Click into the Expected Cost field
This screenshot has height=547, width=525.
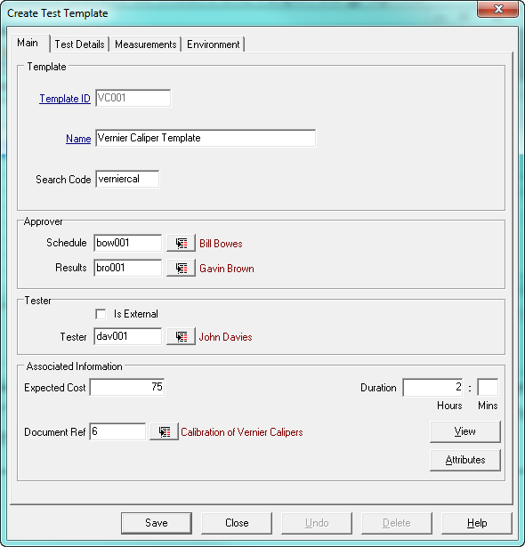click(127, 387)
